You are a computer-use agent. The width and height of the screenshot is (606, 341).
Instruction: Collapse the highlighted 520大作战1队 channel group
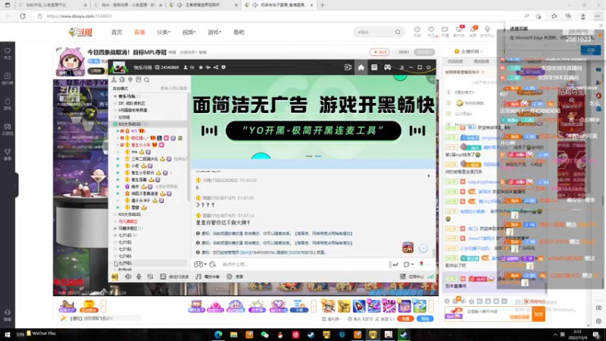pyautogui.click(x=115, y=124)
